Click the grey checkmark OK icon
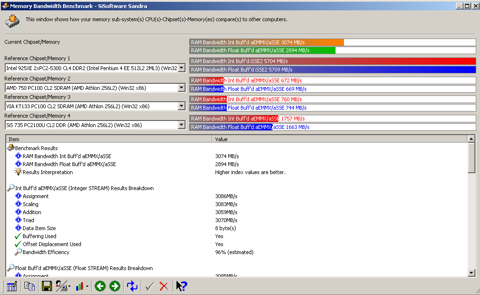The image size is (480, 295). click(x=150, y=287)
